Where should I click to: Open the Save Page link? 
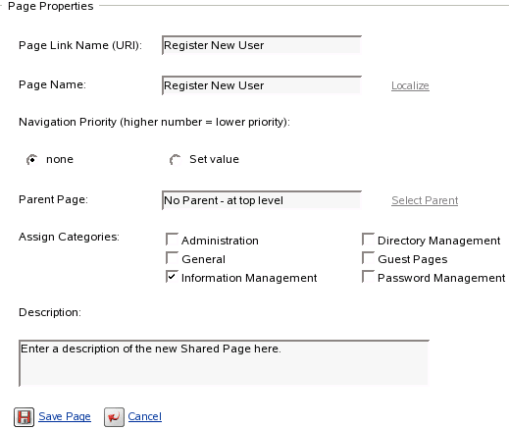tap(65, 416)
